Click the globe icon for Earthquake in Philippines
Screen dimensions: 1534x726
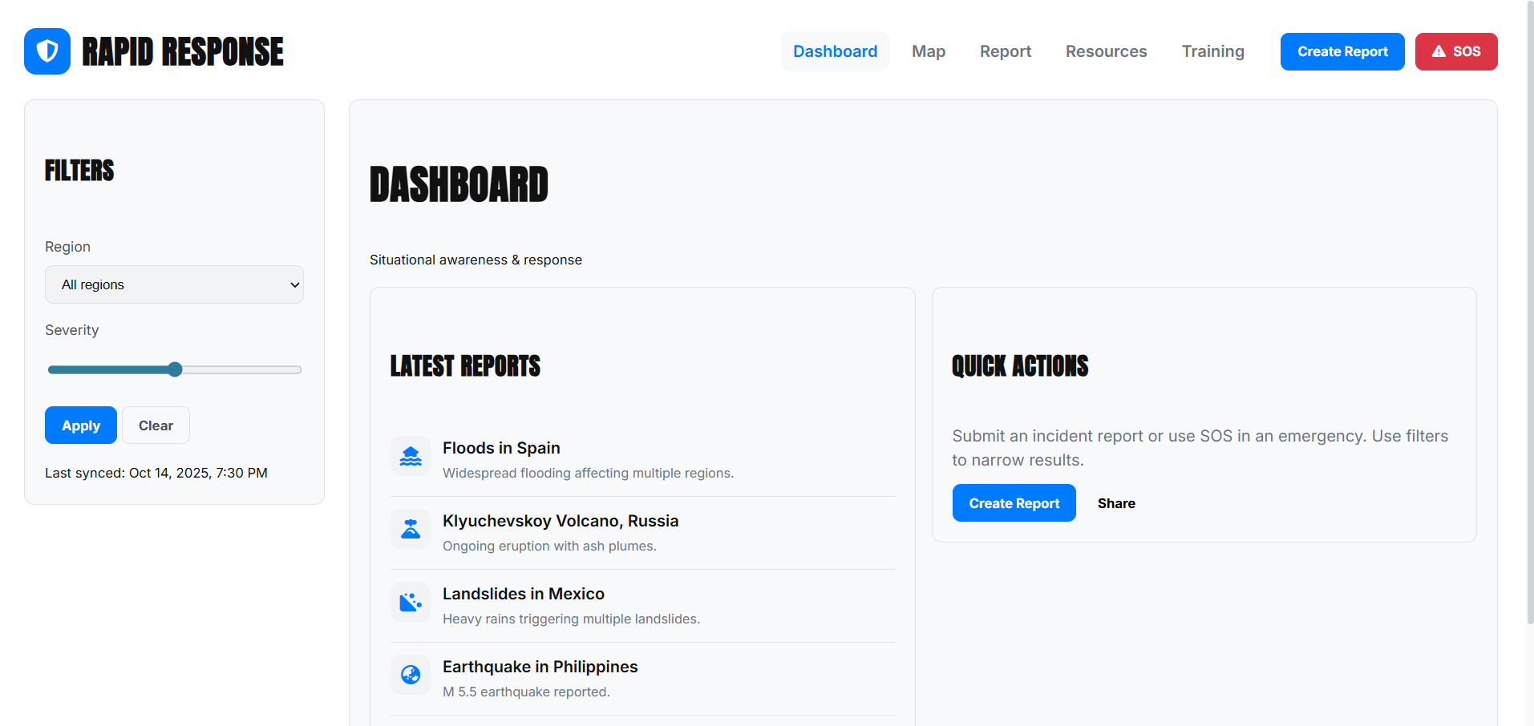pos(410,675)
